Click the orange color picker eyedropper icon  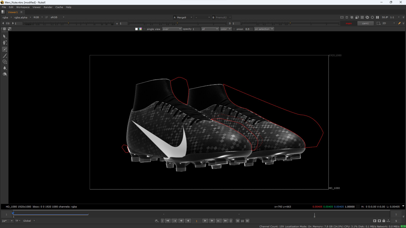tap(399, 23)
